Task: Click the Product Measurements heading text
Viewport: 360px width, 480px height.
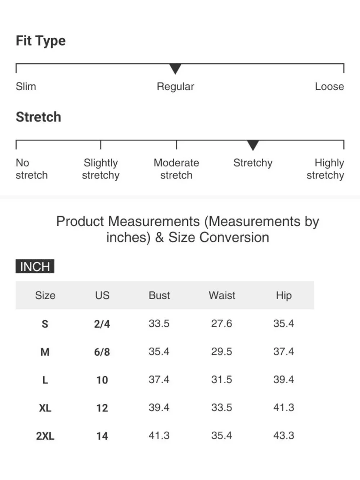Action: 188,229
